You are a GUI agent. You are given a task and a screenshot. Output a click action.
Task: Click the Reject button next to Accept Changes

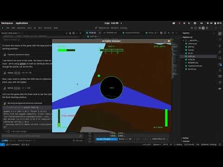(125, 139)
